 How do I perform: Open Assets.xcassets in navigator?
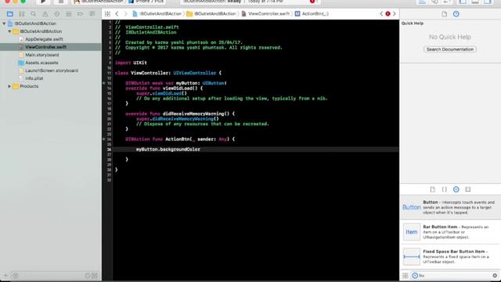point(41,63)
